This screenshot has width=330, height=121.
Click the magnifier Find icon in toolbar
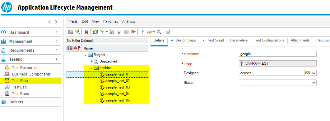coord(159,32)
